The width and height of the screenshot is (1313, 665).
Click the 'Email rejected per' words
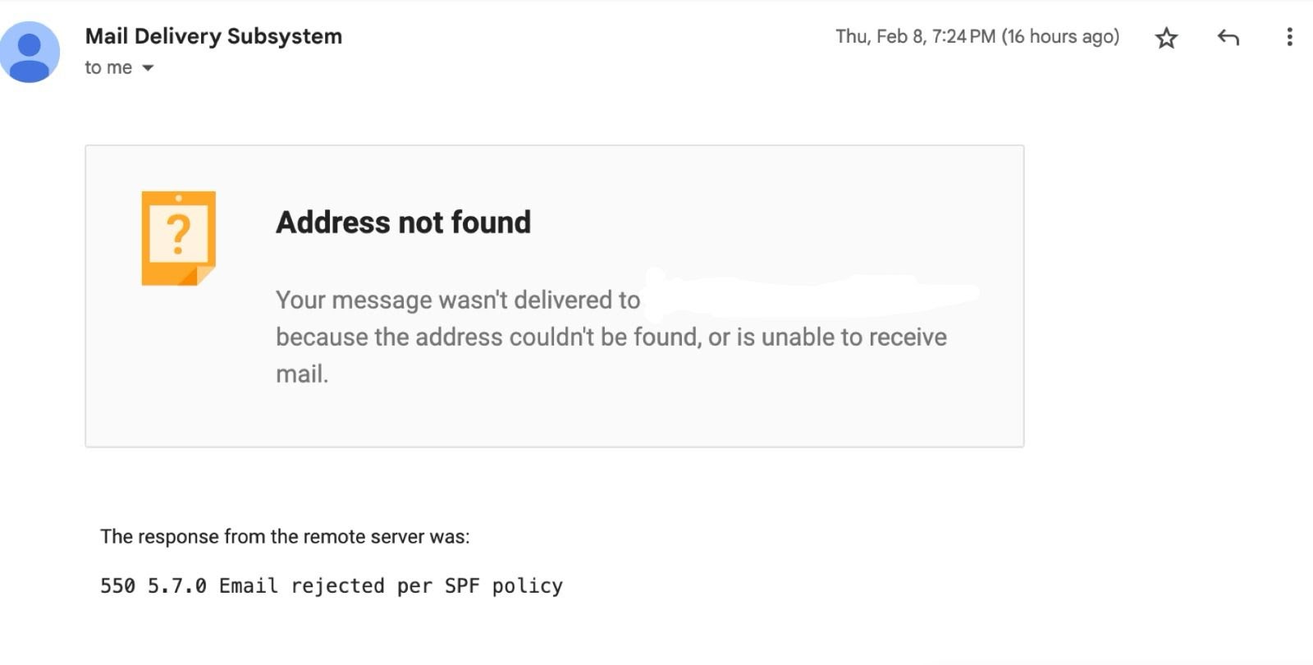coord(326,586)
